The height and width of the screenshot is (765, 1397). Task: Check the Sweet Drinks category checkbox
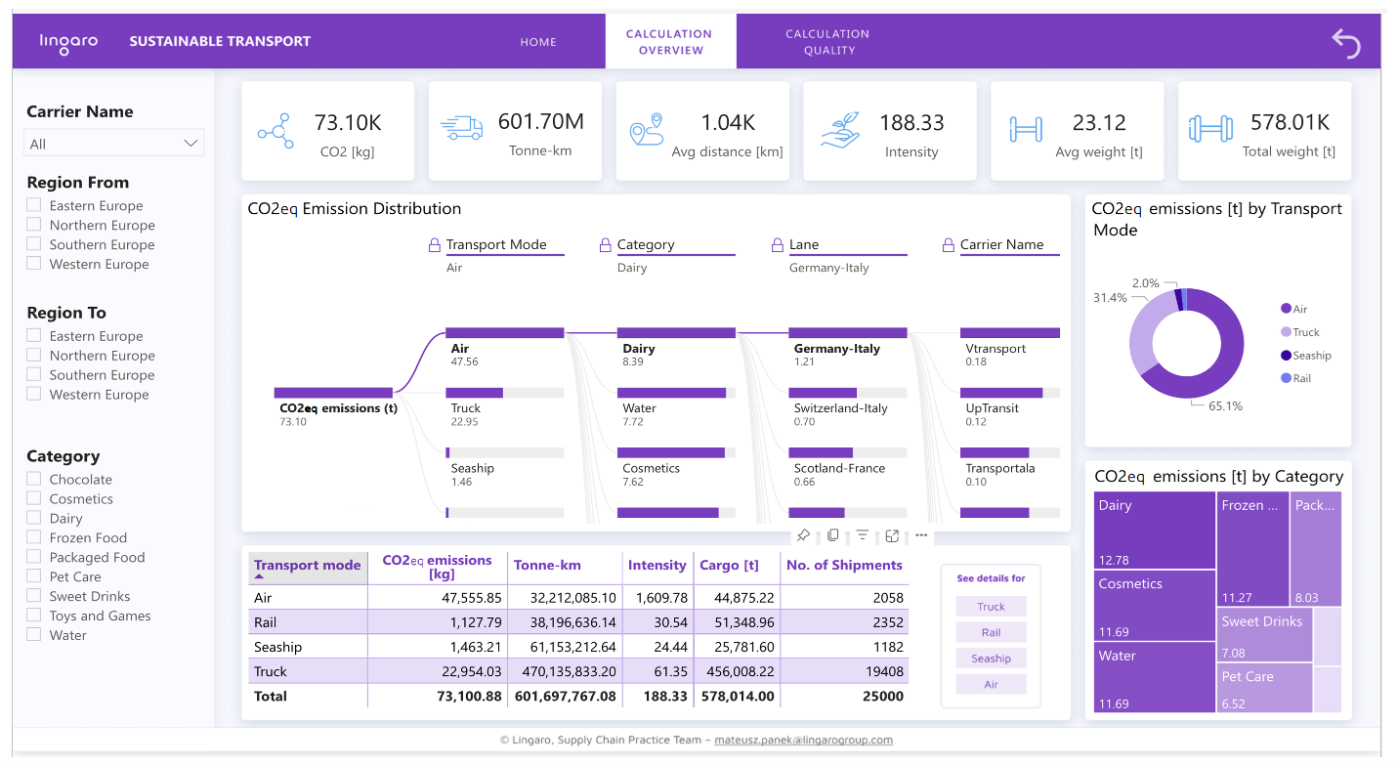pos(34,596)
